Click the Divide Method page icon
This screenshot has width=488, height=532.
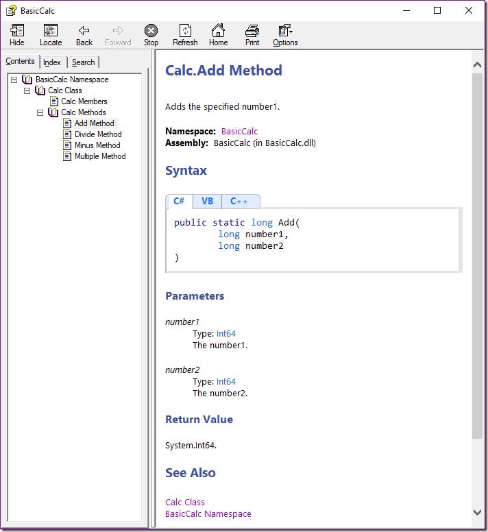(67, 134)
